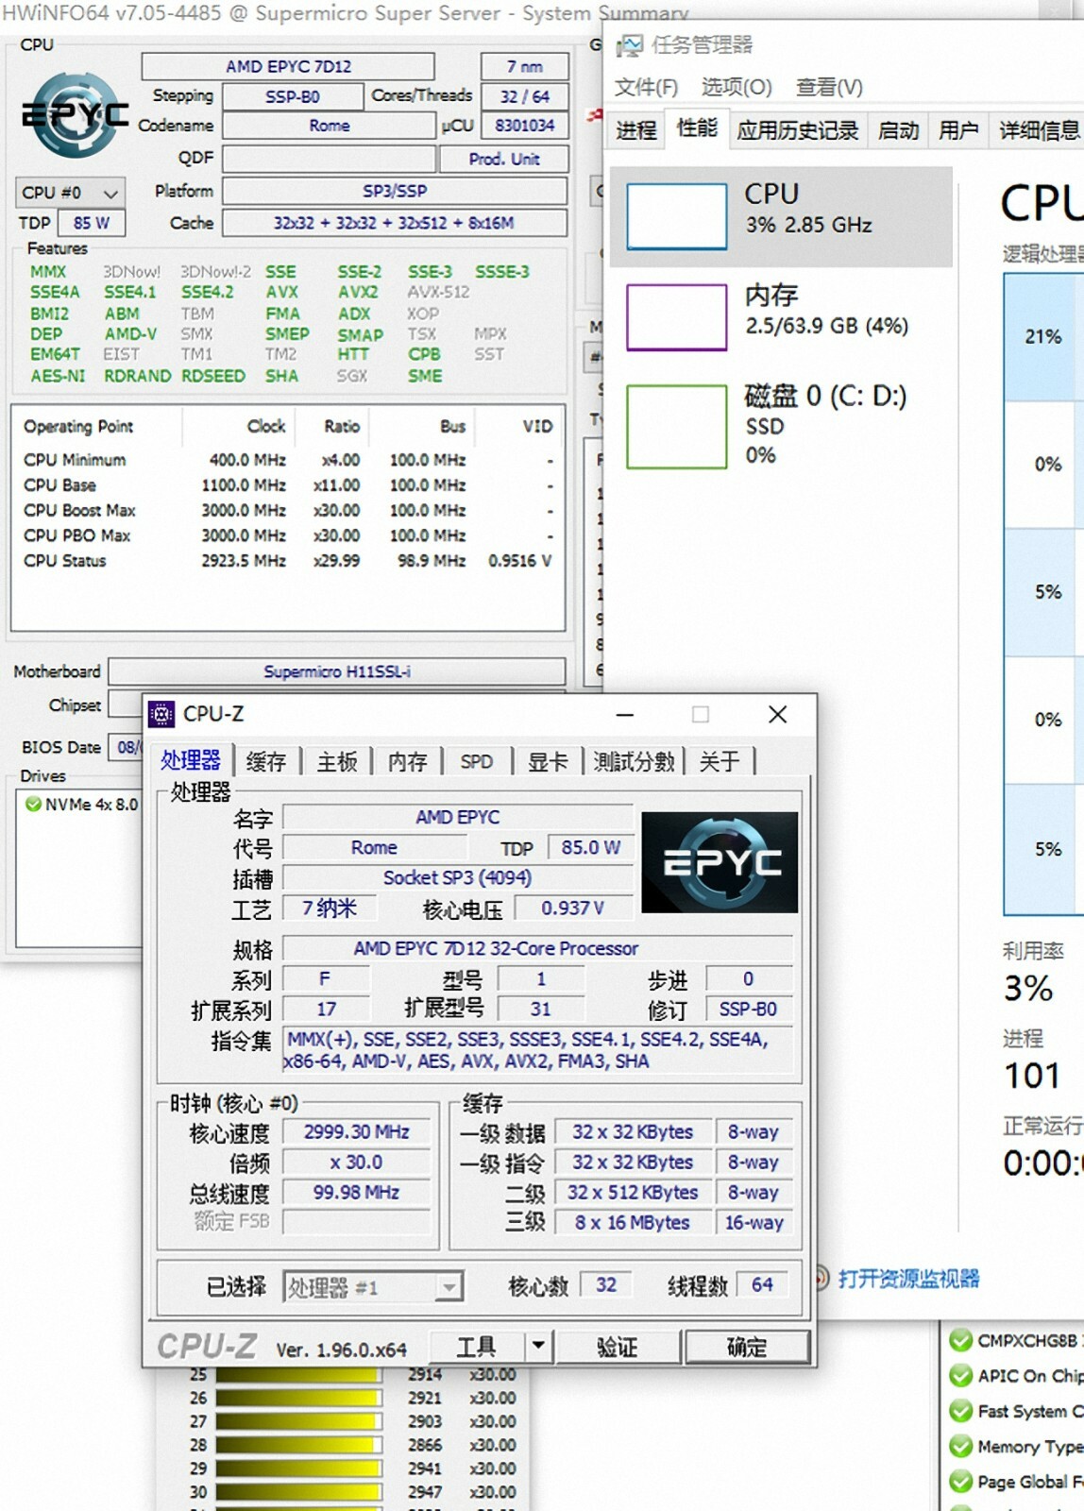Click the Rome codename field in HWiNFO64

click(x=330, y=126)
